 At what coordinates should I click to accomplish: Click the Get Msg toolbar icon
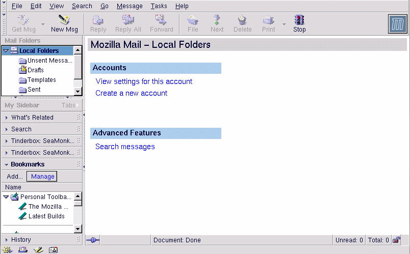(23, 20)
